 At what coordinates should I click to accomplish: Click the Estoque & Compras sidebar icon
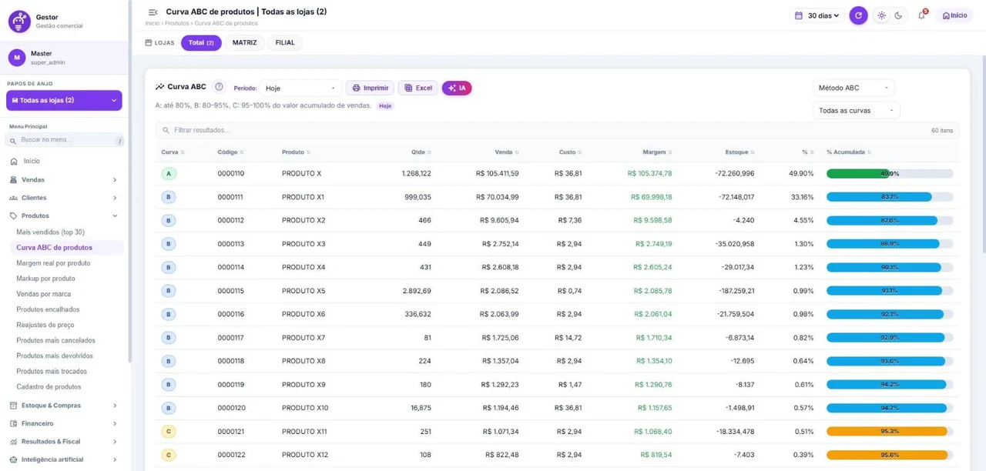click(14, 406)
